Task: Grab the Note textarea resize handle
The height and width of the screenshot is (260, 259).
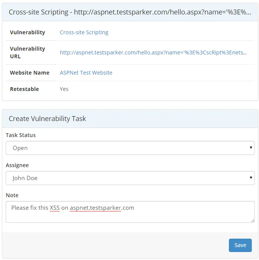Action: click(x=253, y=220)
